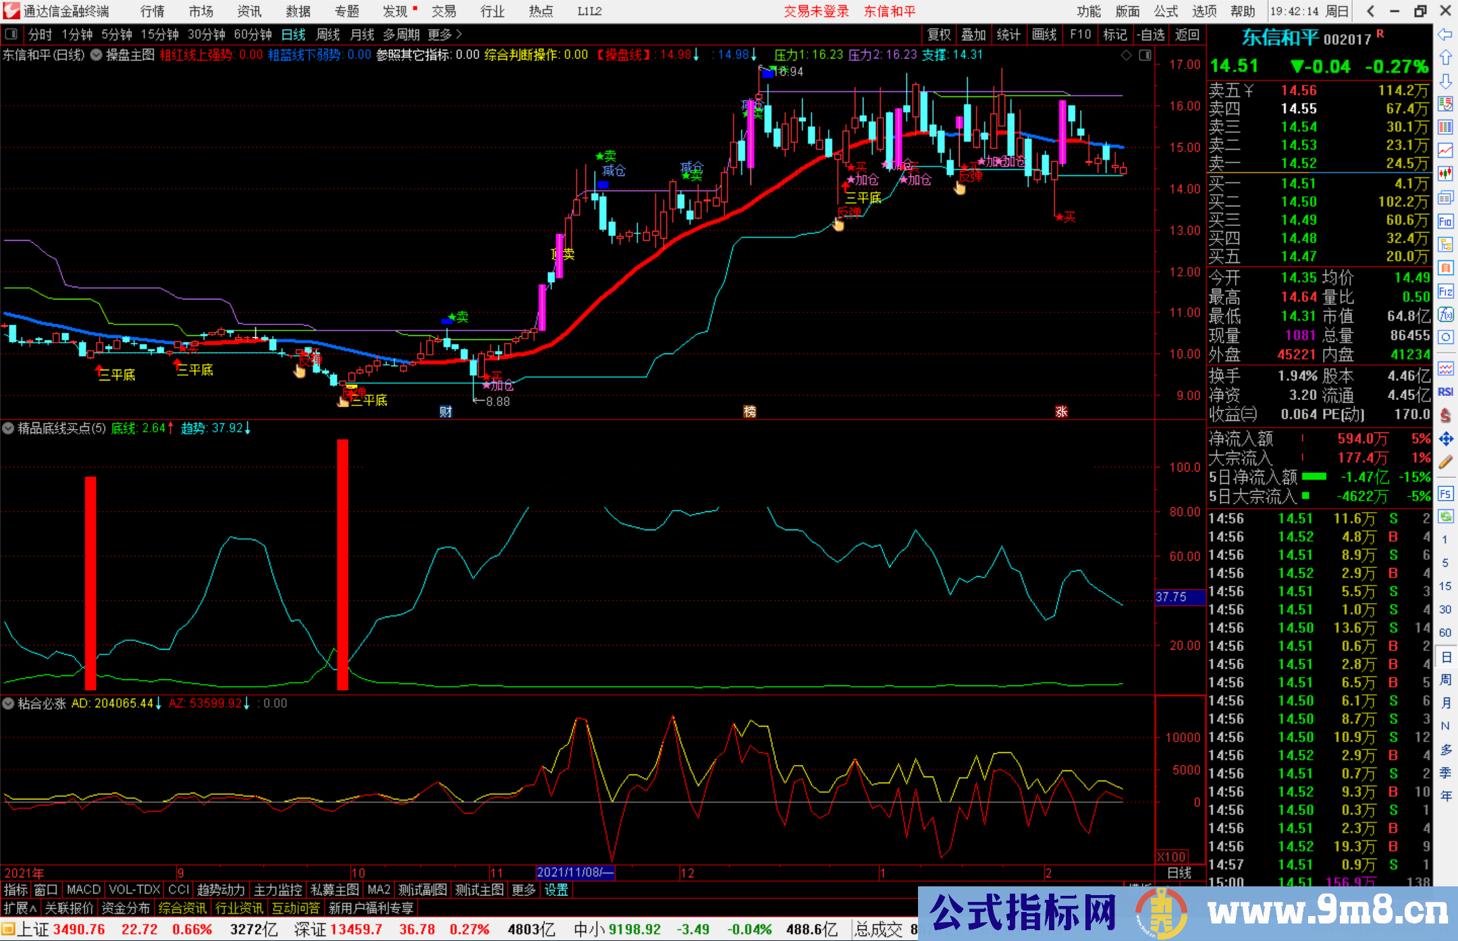The image size is (1458, 941).
Task: Expand the 更多 period dropdown
Action: coord(439,34)
